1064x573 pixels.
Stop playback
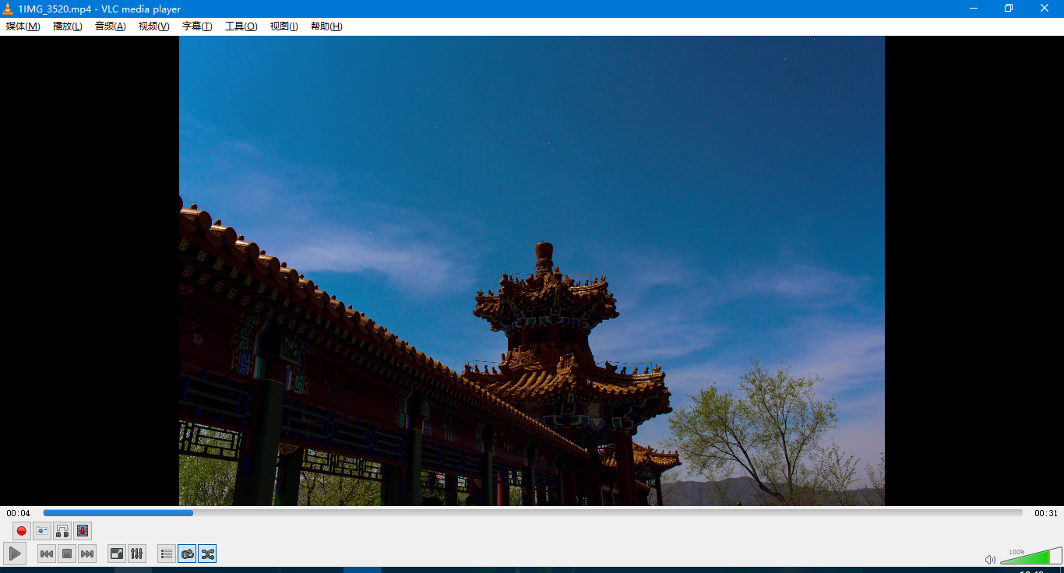pyautogui.click(x=67, y=554)
